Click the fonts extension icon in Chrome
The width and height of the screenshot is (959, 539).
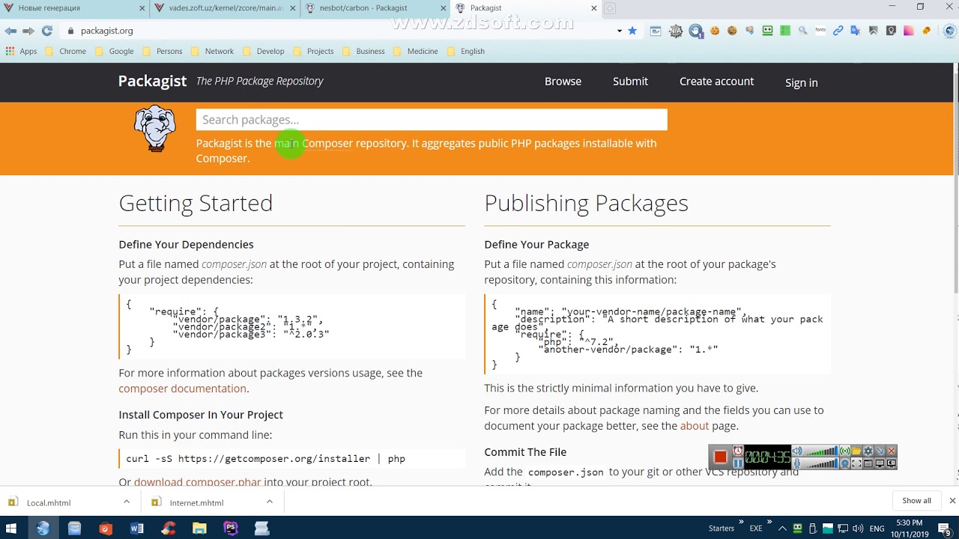(x=820, y=31)
